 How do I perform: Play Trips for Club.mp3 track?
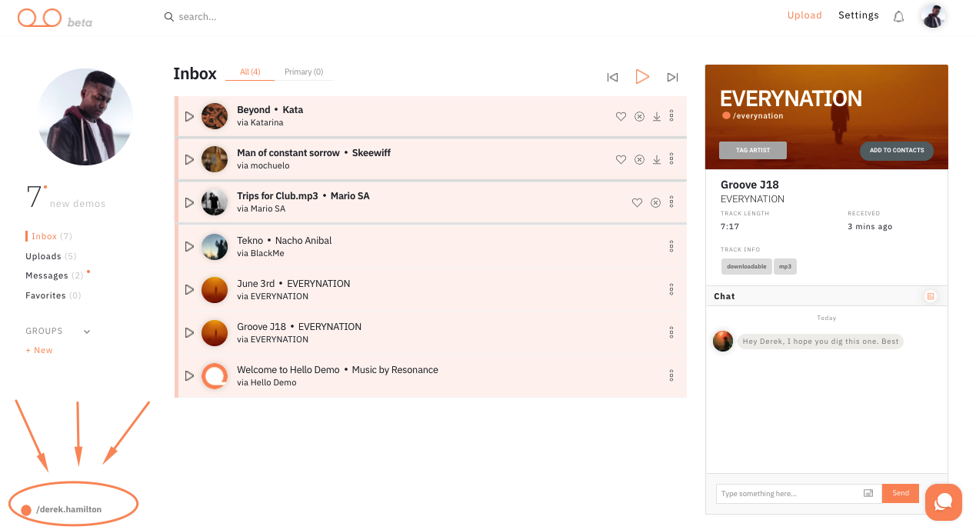tap(189, 202)
